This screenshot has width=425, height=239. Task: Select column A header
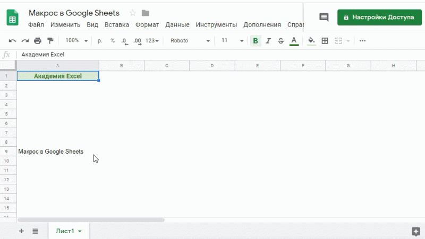tap(58, 66)
